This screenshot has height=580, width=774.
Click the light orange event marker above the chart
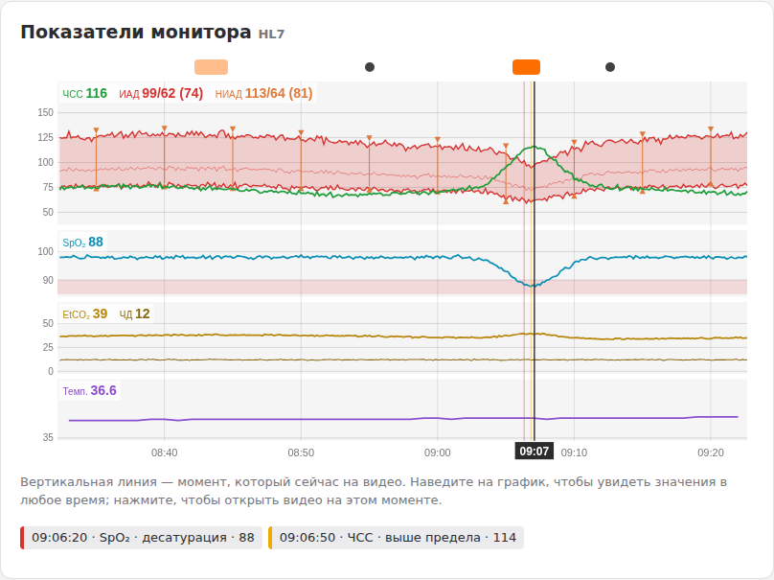pyautogui.click(x=212, y=67)
